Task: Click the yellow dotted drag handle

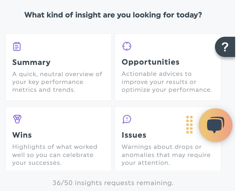Action: [x=189, y=125]
